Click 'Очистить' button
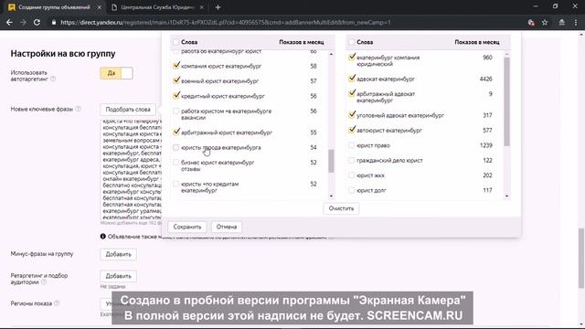Screen dimensions: 585x329 pos(341,208)
